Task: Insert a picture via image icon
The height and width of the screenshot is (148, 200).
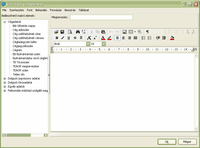Action: pos(125,32)
